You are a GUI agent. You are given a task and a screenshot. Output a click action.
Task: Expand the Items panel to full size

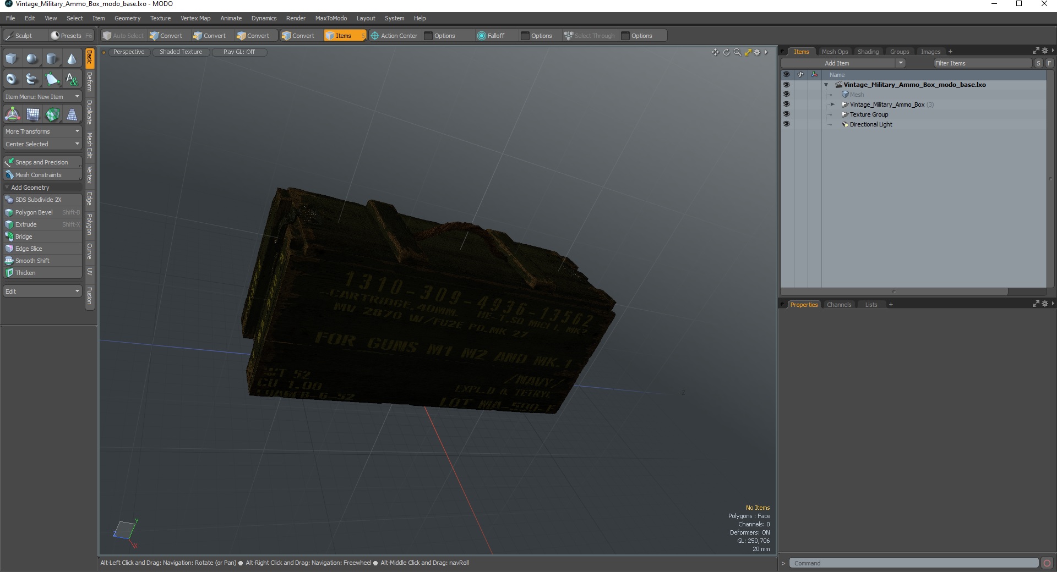(x=1036, y=51)
